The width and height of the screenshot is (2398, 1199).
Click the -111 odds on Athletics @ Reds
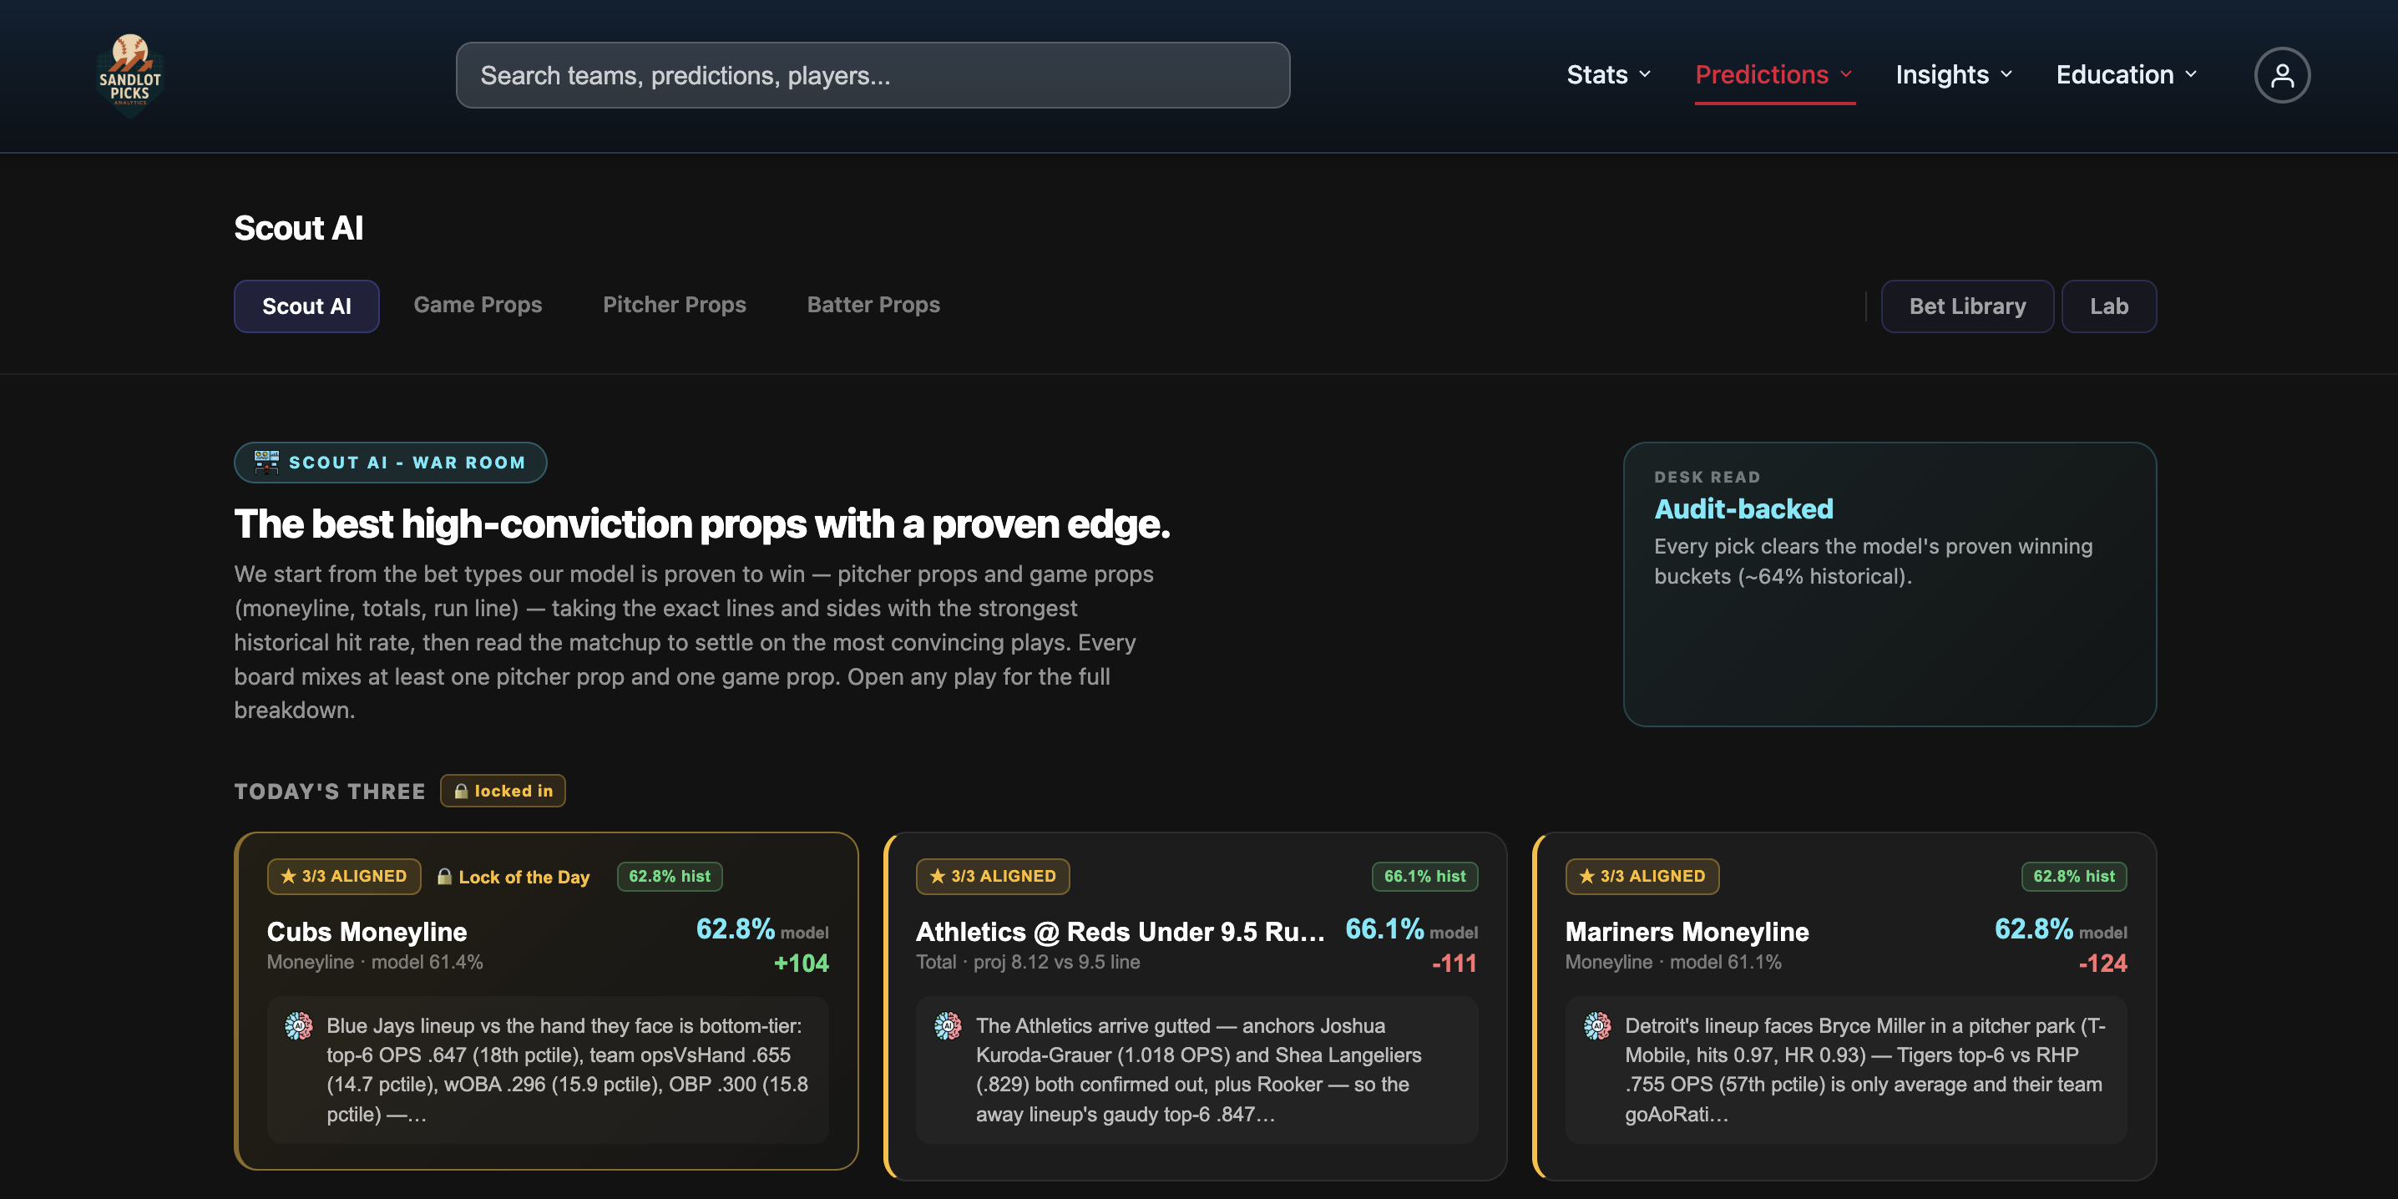(1454, 964)
